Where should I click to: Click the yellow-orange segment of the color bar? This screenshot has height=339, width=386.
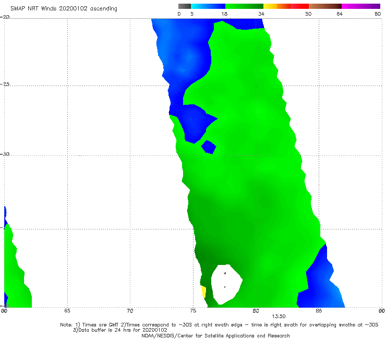coord(277,6)
